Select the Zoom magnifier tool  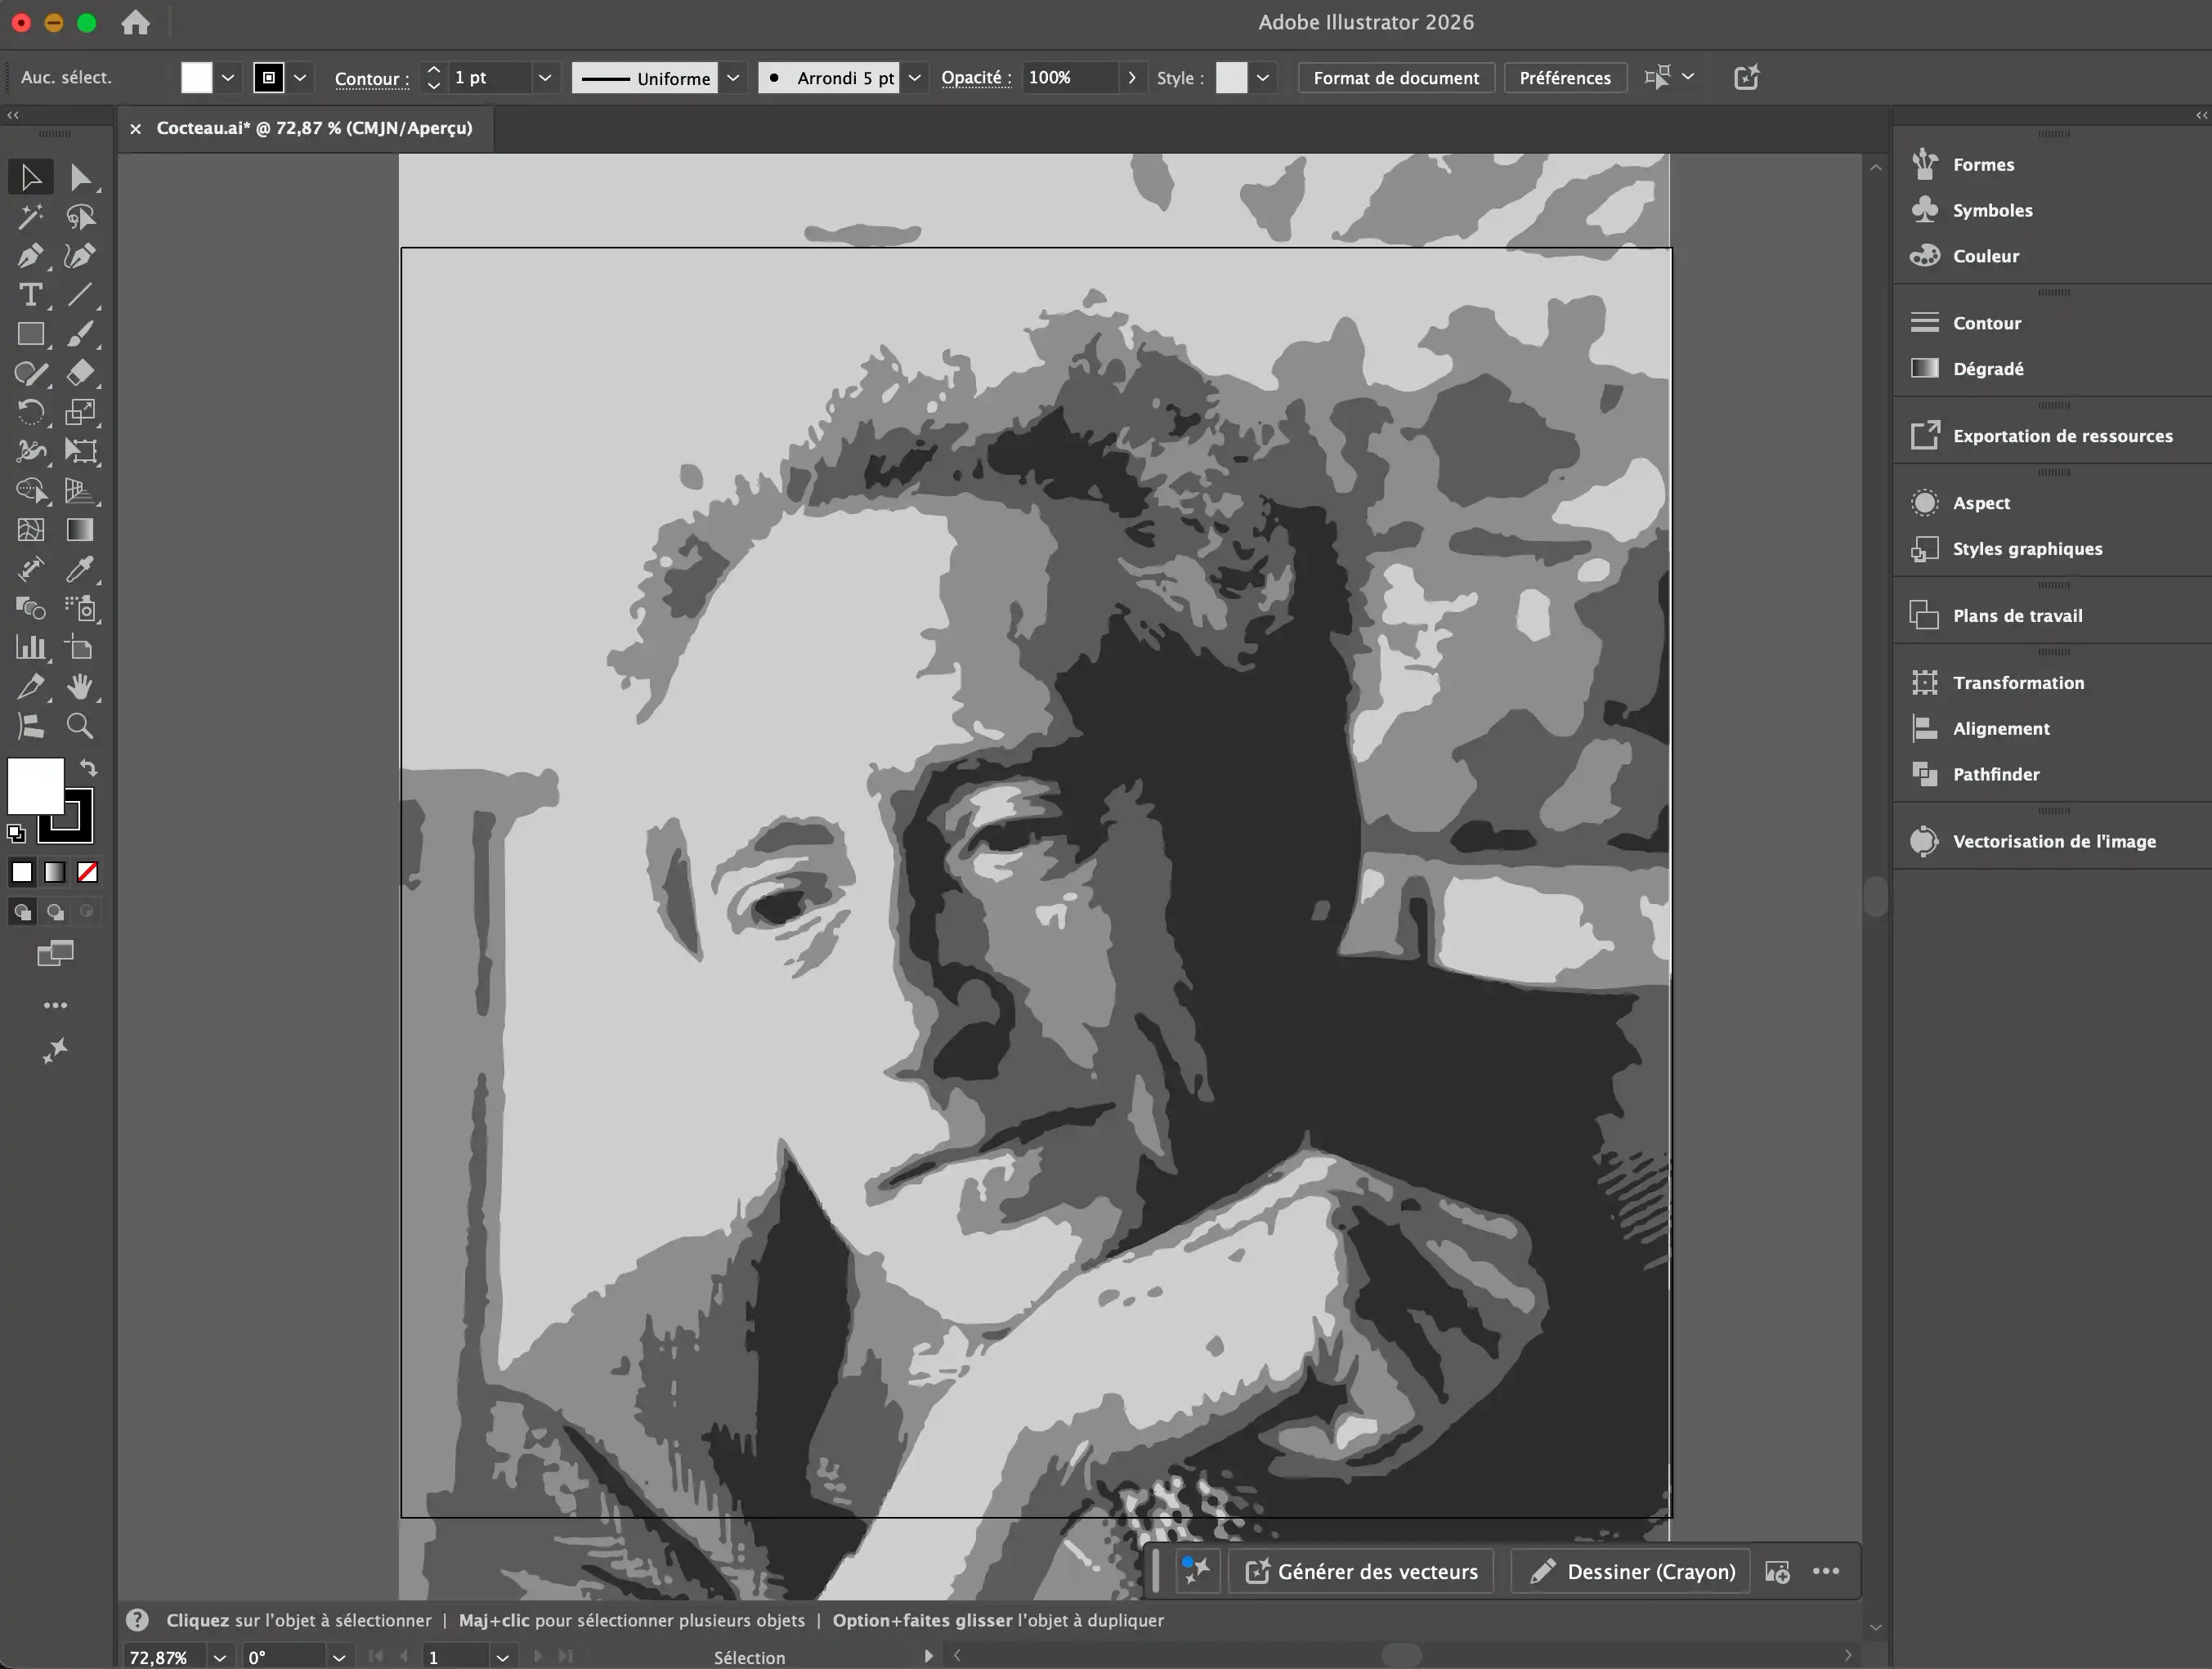click(x=80, y=726)
